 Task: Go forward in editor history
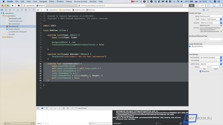pos(44,10)
